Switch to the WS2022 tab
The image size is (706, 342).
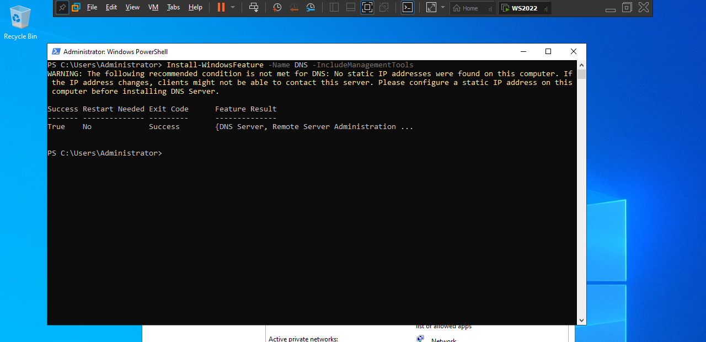tap(525, 8)
